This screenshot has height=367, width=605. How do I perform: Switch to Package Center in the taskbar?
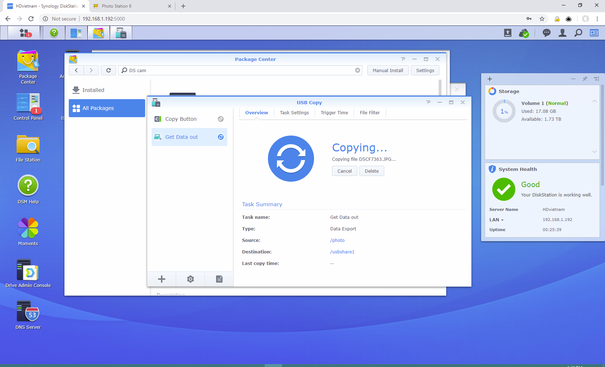[x=98, y=33]
